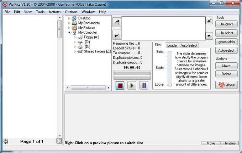
Task: Click the results pane vertical scrollbar thumb
Action: (59, 29)
